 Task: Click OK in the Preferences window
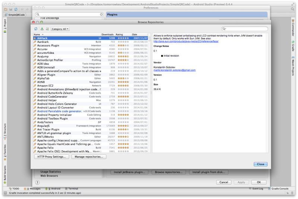pyautogui.click(x=259, y=182)
